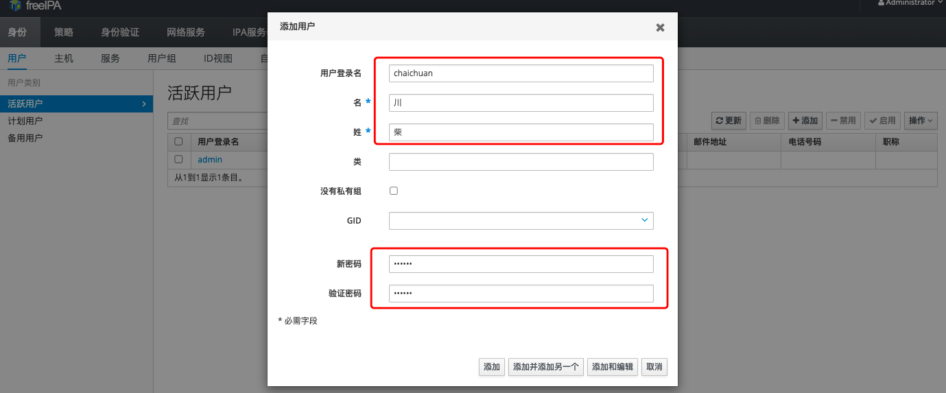Click the plus add button in the user toolbar
This screenshot has width=946, height=393.
(805, 121)
